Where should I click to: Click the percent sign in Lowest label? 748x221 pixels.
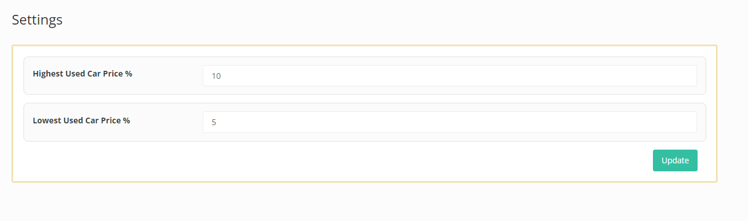pyautogui.click(x=127, y=120)
